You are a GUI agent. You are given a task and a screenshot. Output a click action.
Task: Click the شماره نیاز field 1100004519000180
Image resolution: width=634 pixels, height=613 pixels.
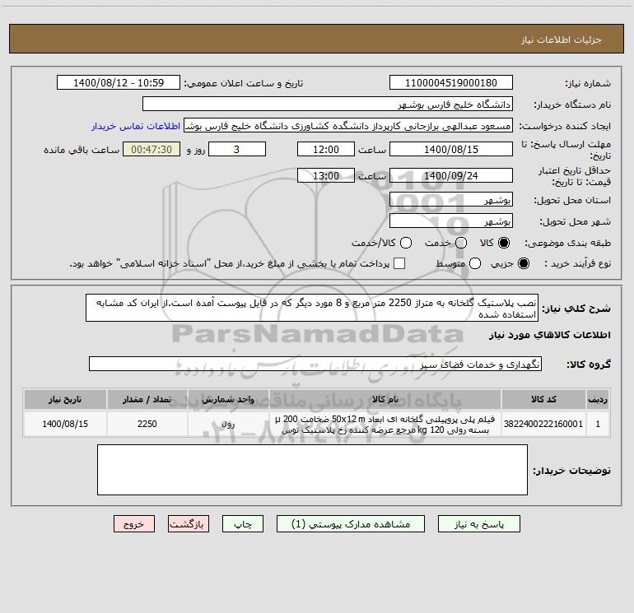click(451, 83)
